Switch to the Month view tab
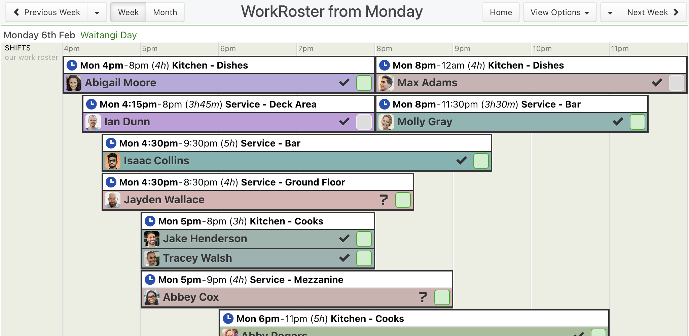 coord(165,12)
